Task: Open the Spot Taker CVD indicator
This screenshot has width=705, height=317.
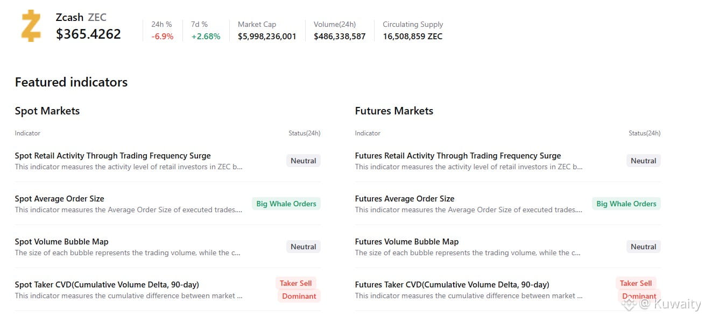Action: click(x=107, y=285)
